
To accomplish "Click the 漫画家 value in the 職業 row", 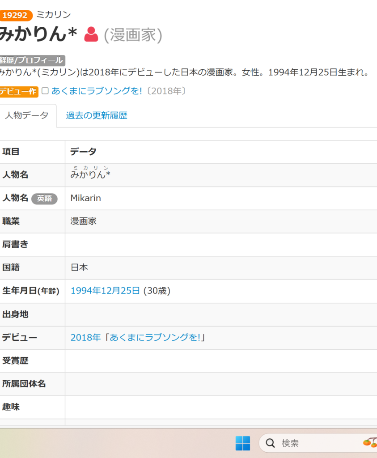I will point(84,221).
